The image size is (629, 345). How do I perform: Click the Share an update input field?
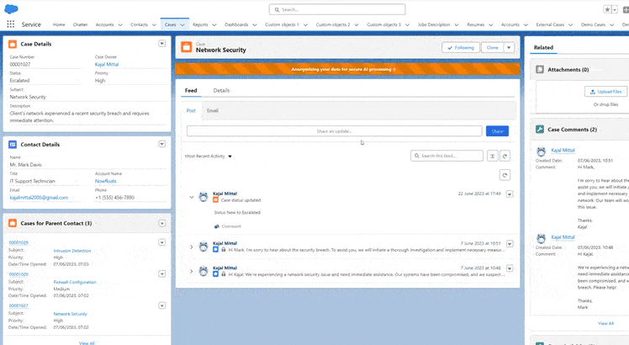tap(334, 131)
